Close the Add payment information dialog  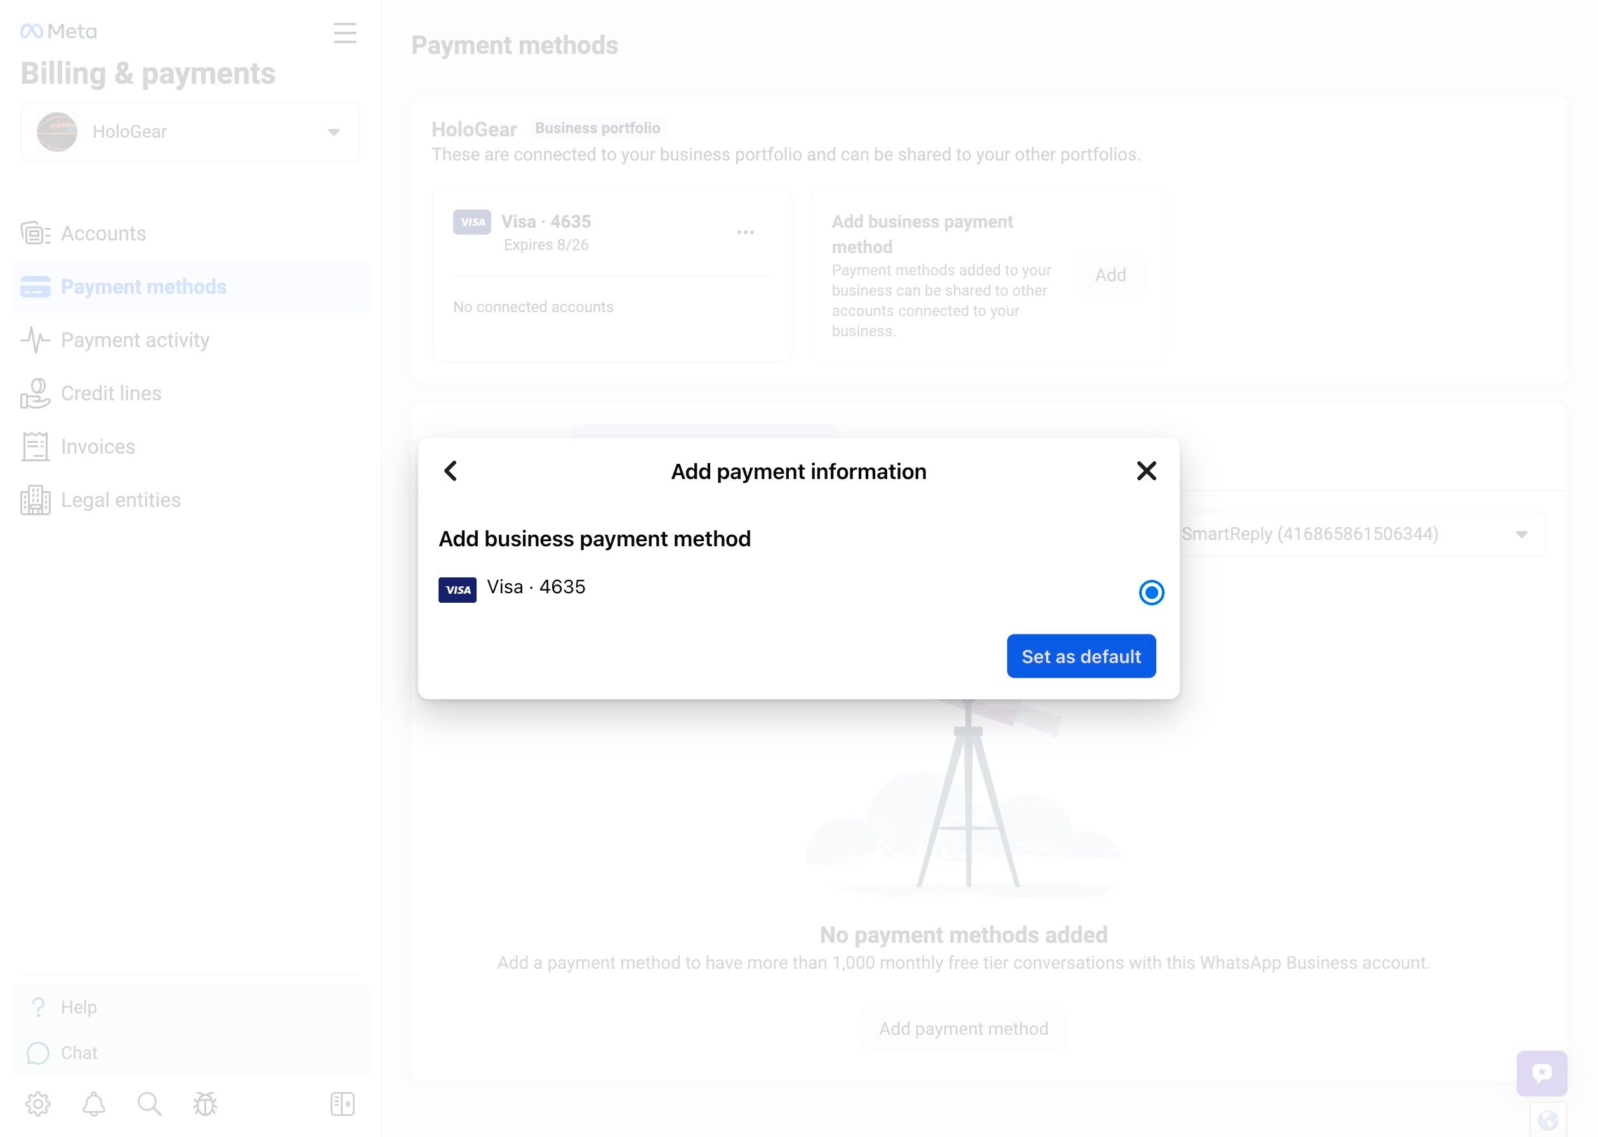(1146, 471)
